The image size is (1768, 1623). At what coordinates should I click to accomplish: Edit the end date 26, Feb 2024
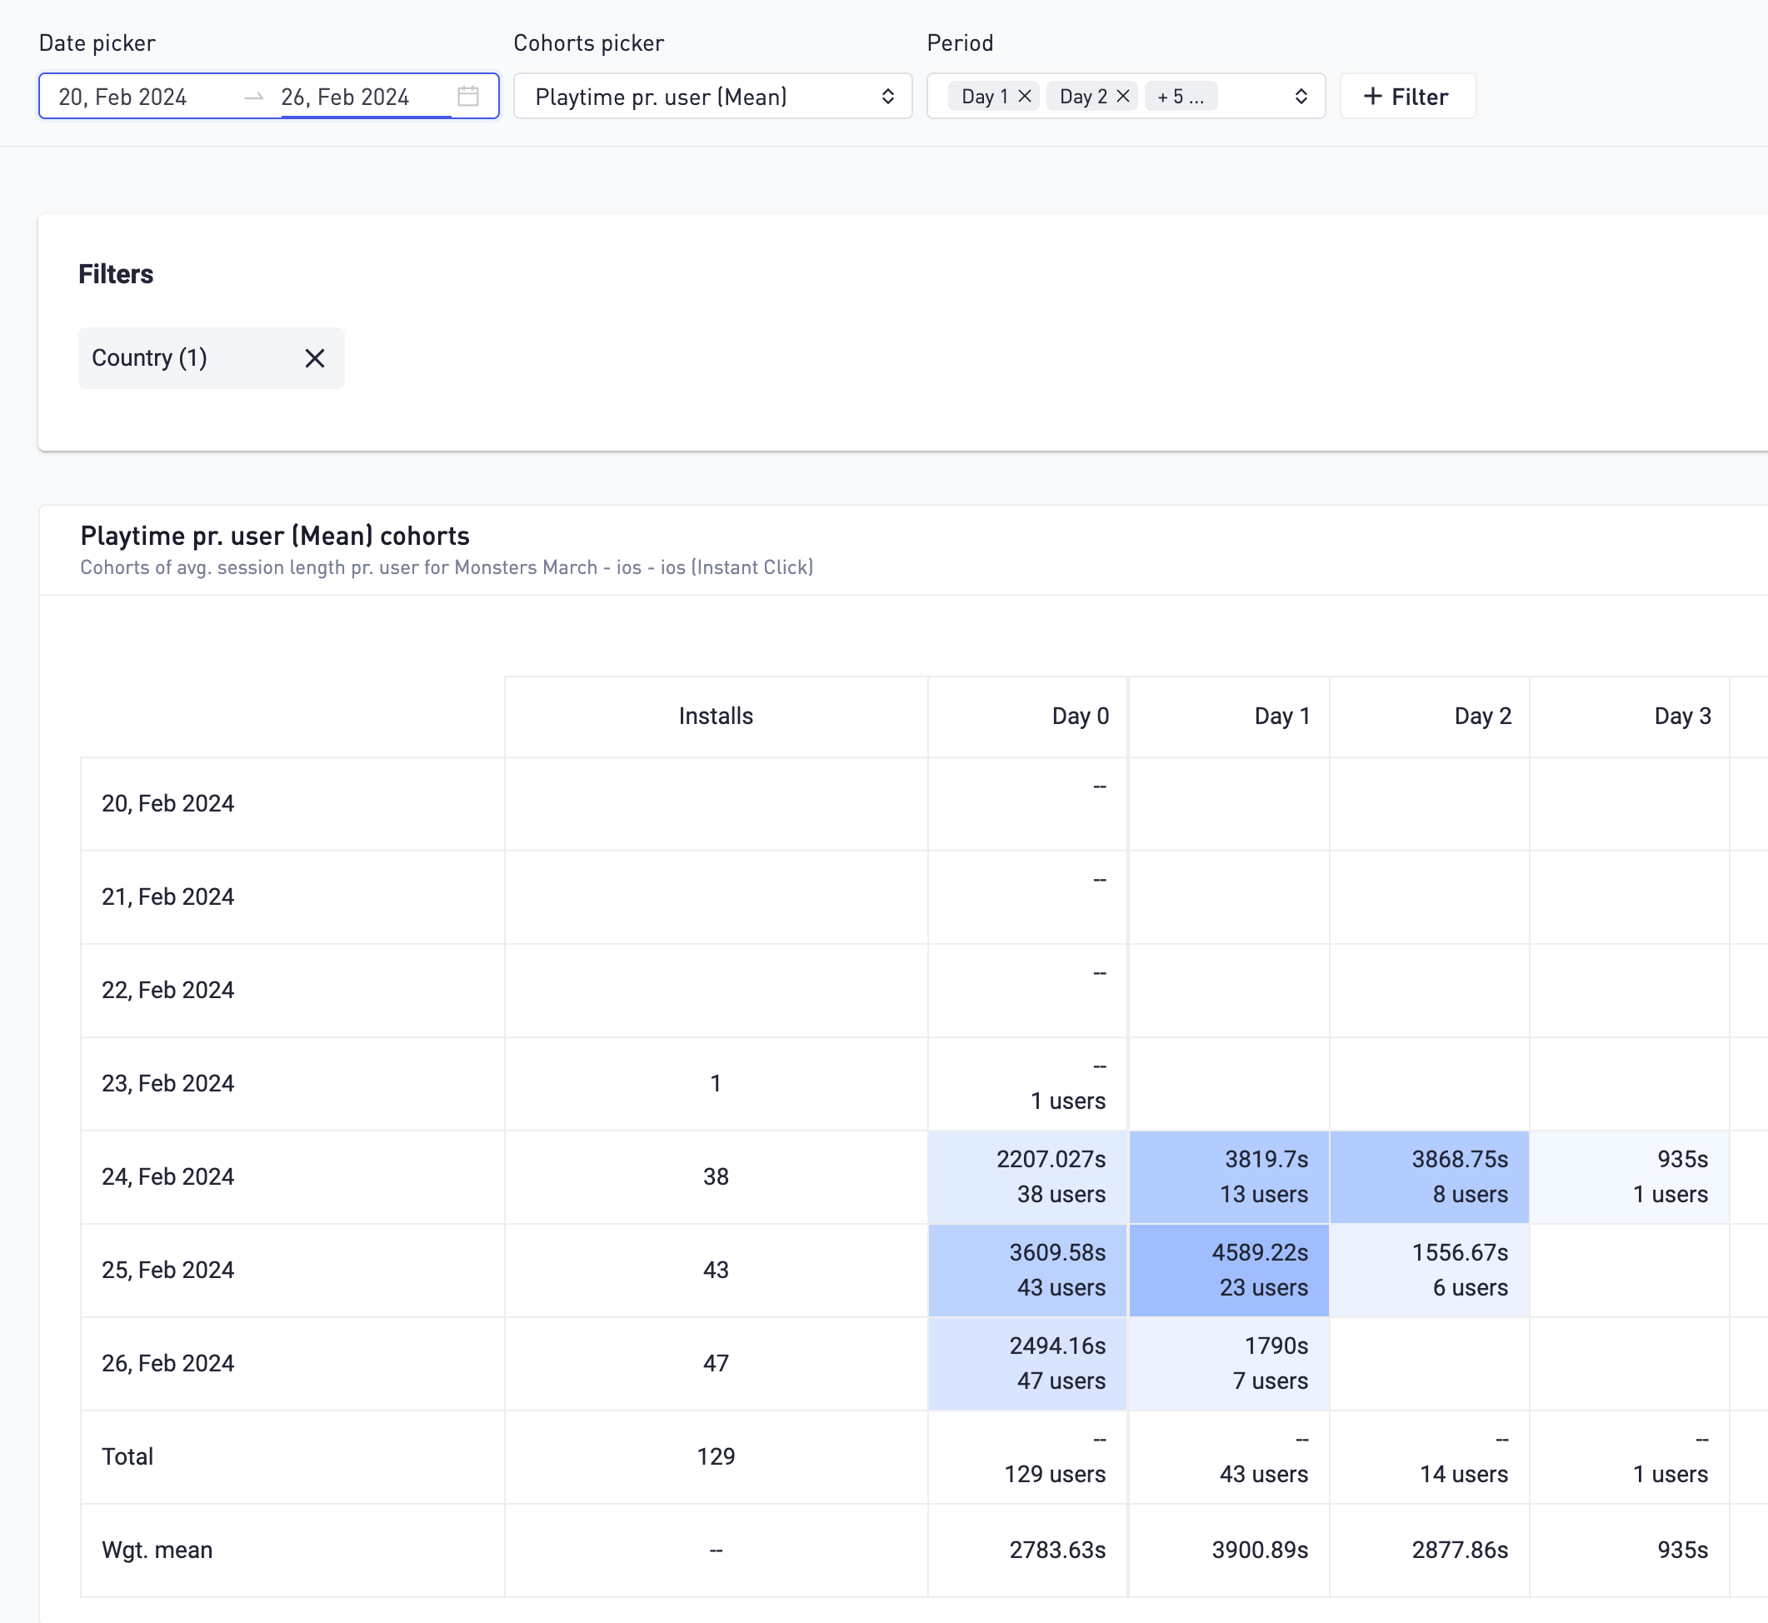click(345, 97)
